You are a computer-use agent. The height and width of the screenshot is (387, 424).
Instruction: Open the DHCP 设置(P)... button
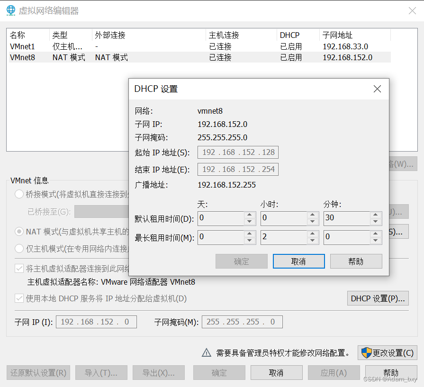[378, 298]
